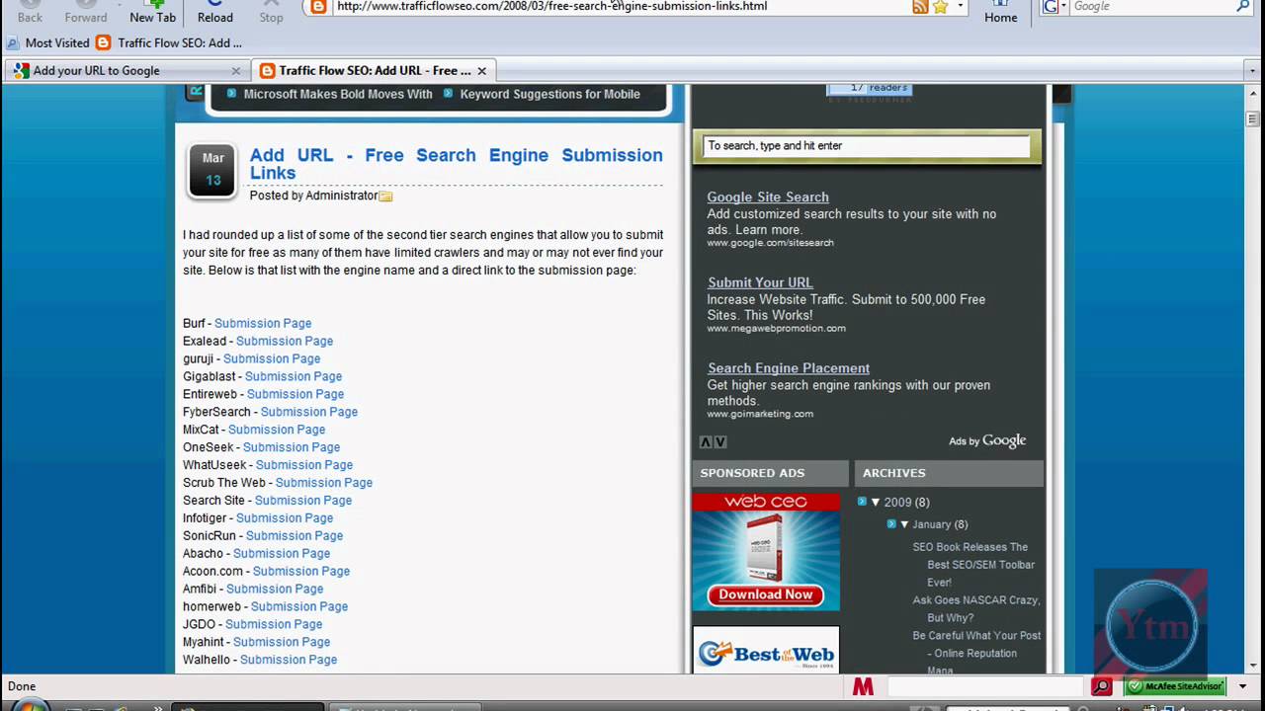
Task: Open Ask Goes NASCAR Crazy post
Action: (976, 609)
